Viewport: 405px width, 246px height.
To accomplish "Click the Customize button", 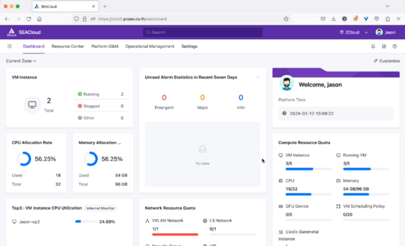I will pyautogui.click(x=387, y=61).
